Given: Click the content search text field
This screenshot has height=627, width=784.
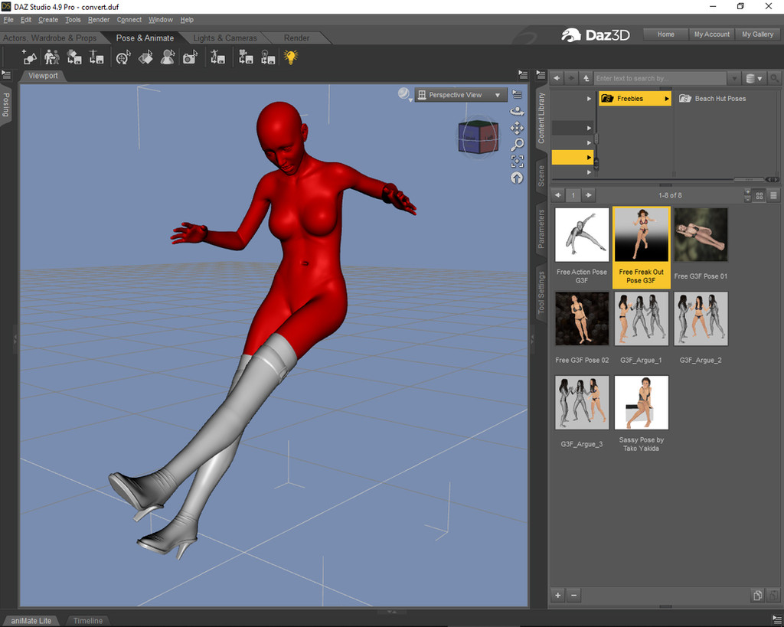Looking at the screenshot, I should (660, 79).
